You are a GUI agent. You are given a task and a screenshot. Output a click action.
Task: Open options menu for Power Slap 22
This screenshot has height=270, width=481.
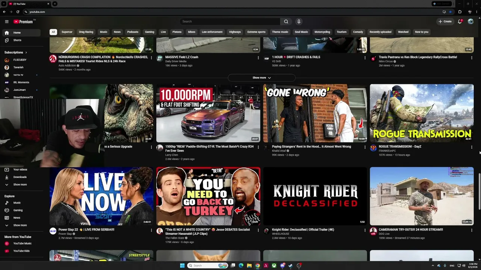pyautogui.click(x=151, y=230)
